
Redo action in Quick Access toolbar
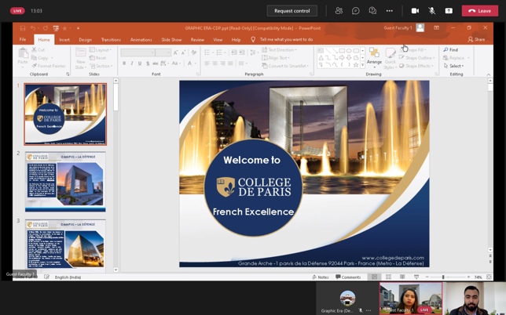point(46,28)
